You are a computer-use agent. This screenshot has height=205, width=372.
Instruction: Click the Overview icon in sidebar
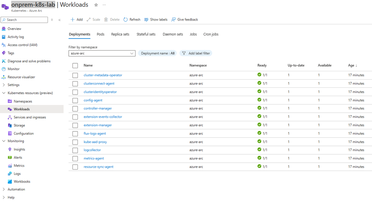[3, 29]
